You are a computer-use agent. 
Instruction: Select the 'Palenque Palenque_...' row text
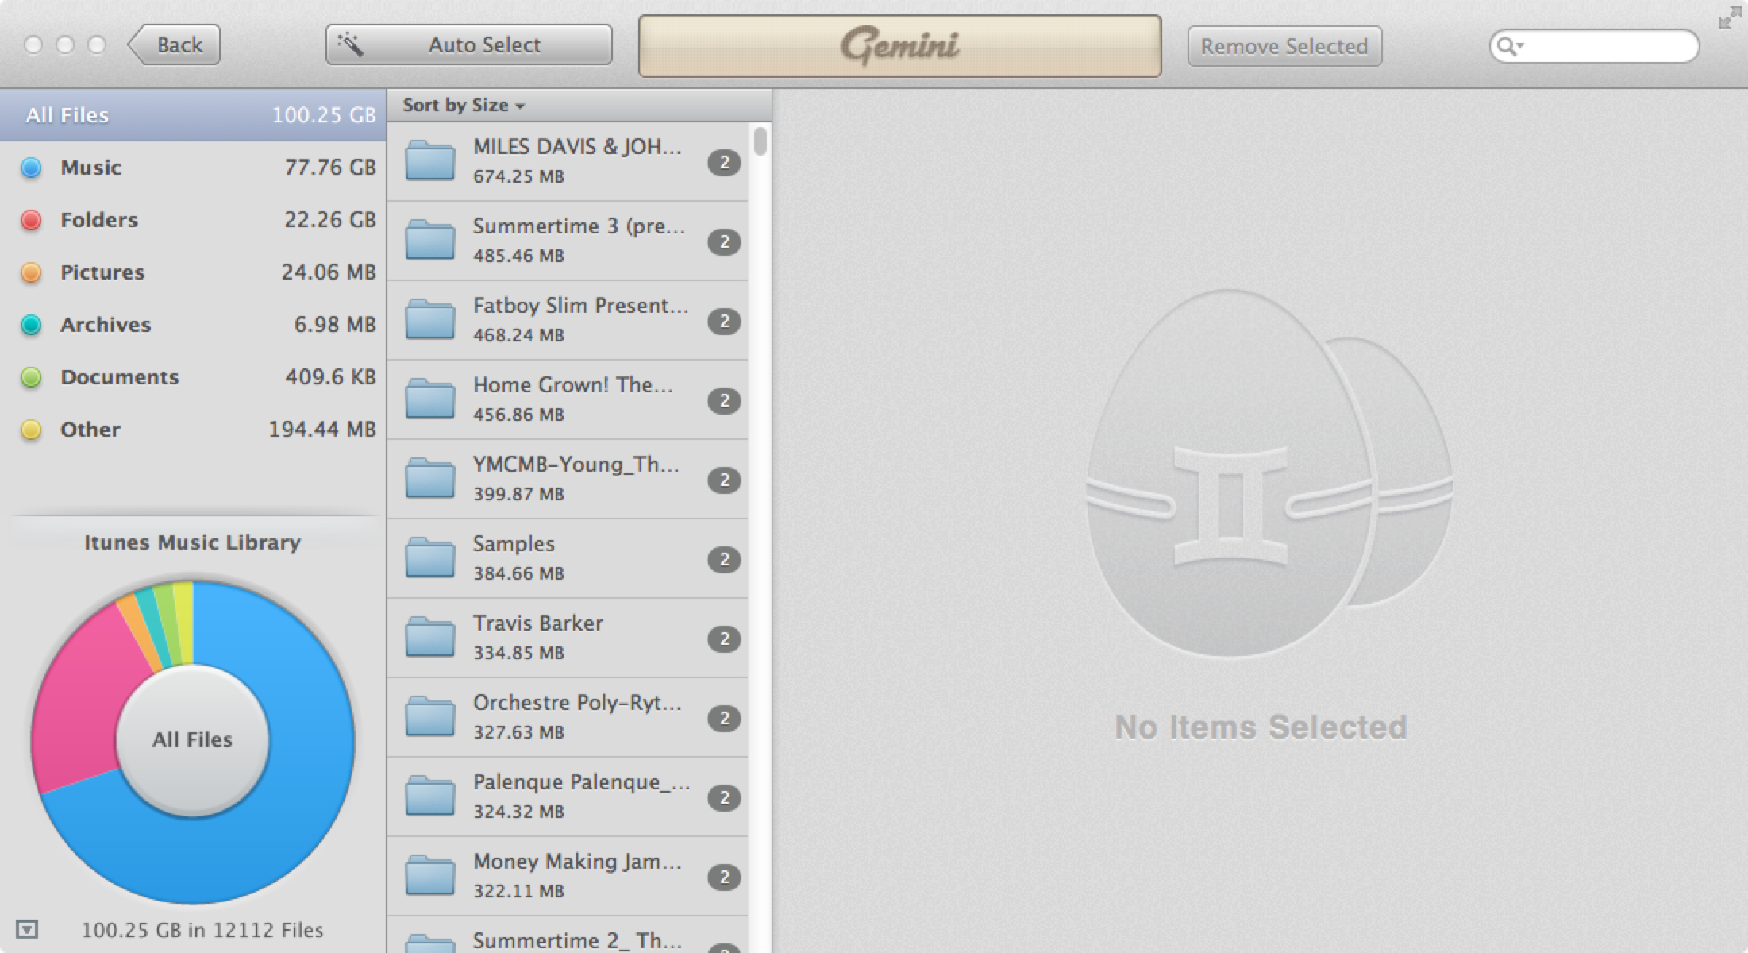[x=581, y=782]
